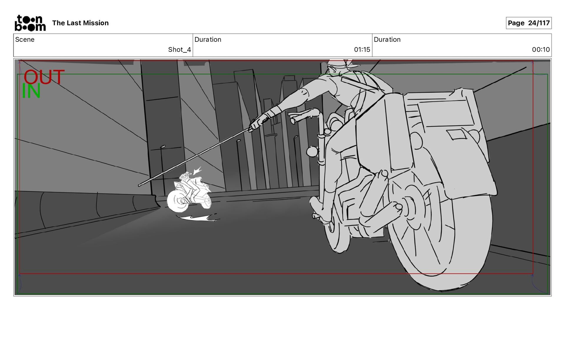
Task: Click the red "OUT" camera label
Action: [x=44, y=77]
